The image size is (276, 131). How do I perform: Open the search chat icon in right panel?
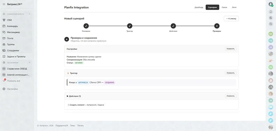(x=271, y=24)
